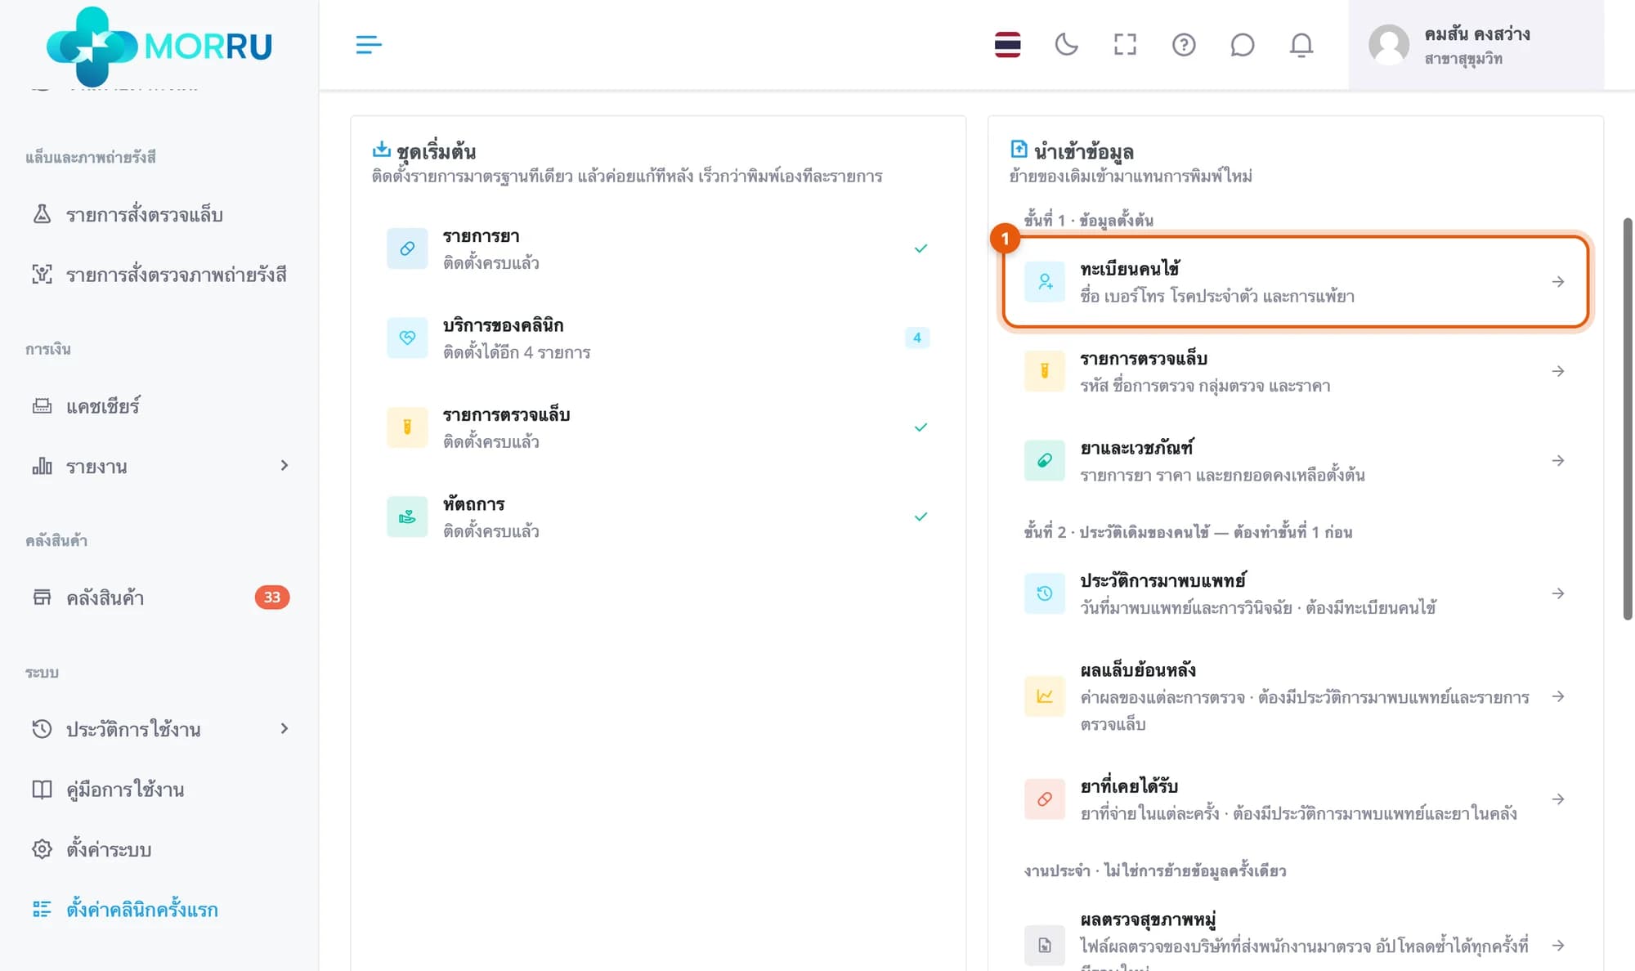The image size is (1635, 971).
Task: Open import รายการตรวจแล็บ arrow
Action: coord(1557,371)
